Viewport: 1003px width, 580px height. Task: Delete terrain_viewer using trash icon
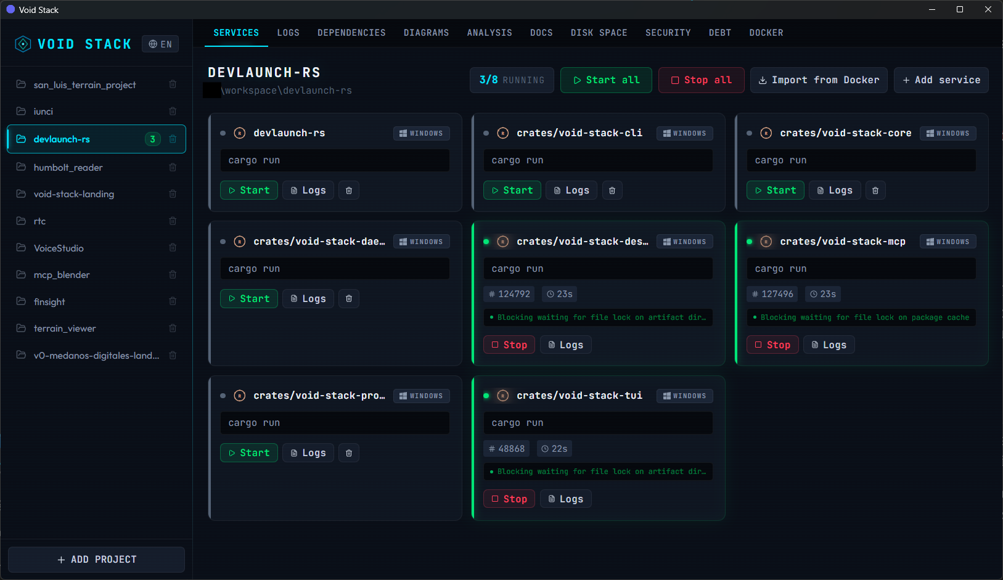[x=173, y=329]
